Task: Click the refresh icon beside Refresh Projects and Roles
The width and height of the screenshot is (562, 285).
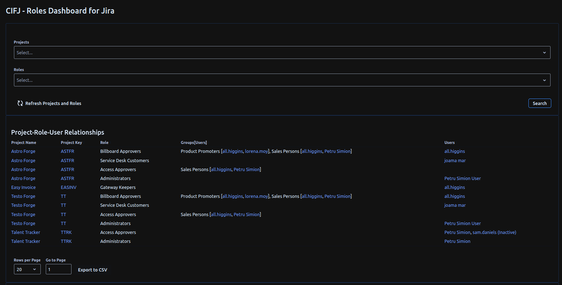Action: tap(20, 103)
